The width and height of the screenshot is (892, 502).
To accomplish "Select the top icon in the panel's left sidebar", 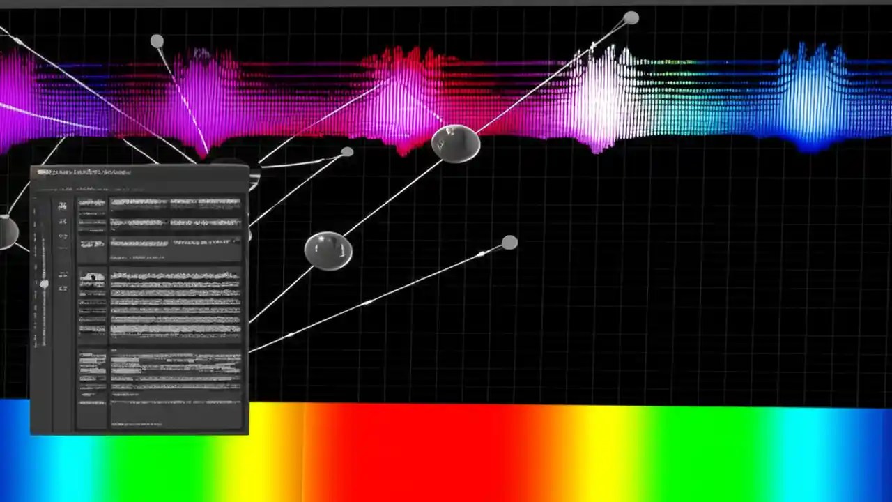I will [x=63, y=205].
